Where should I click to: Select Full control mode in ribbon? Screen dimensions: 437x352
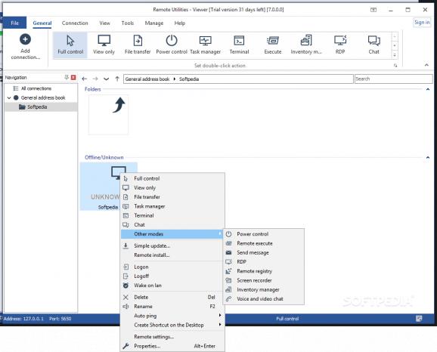point(70,45)
